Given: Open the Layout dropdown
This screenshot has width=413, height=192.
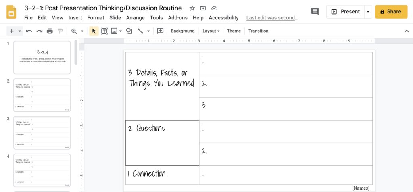Looking at the screenshot, I should click(211, 31).
